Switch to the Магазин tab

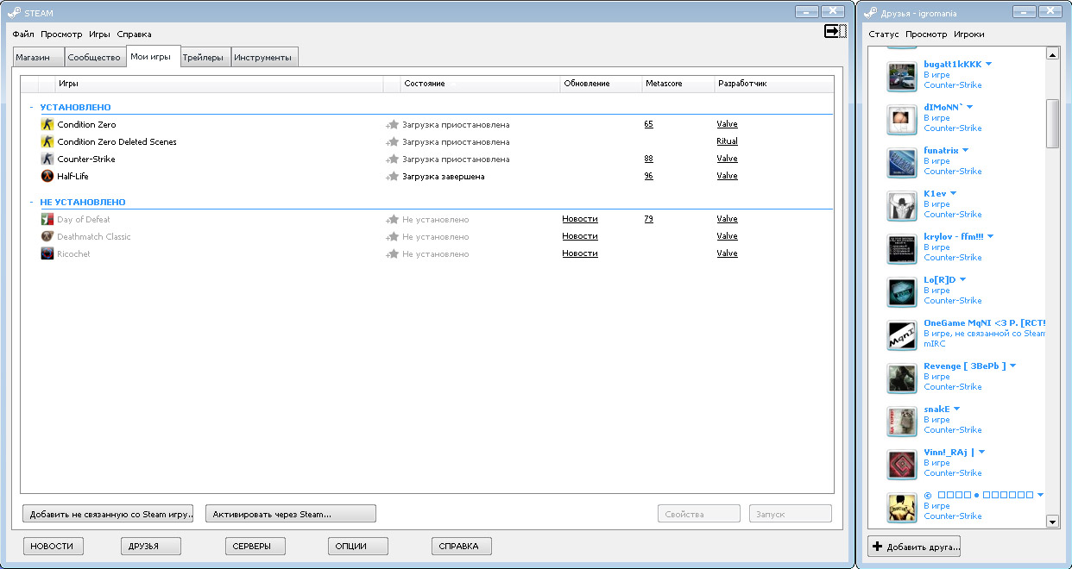38,58
